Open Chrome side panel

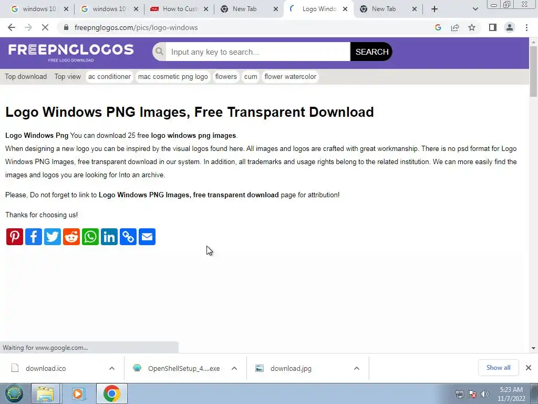point(493,27)
